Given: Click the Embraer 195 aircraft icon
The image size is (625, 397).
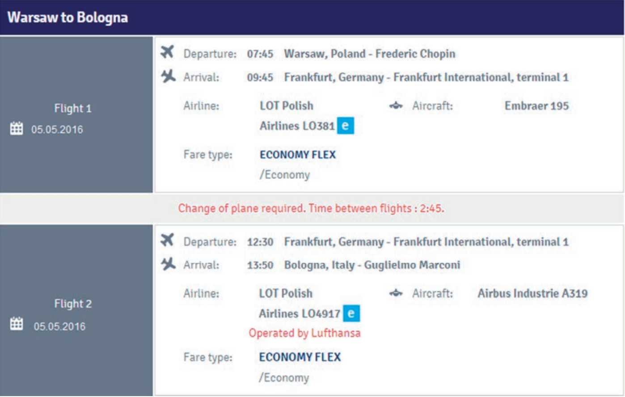Looking at the screenshot, I should click(x=396, y=106).
